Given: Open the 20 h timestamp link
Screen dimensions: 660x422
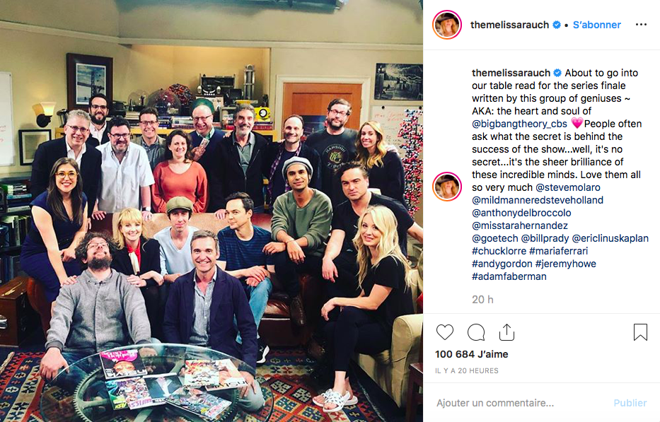Looking at the screenshot, I should point(482,300).
